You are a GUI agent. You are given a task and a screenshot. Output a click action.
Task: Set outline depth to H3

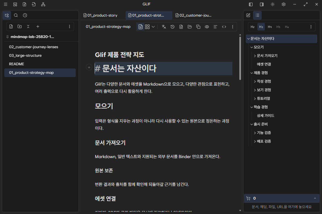(x=261, y=27)
